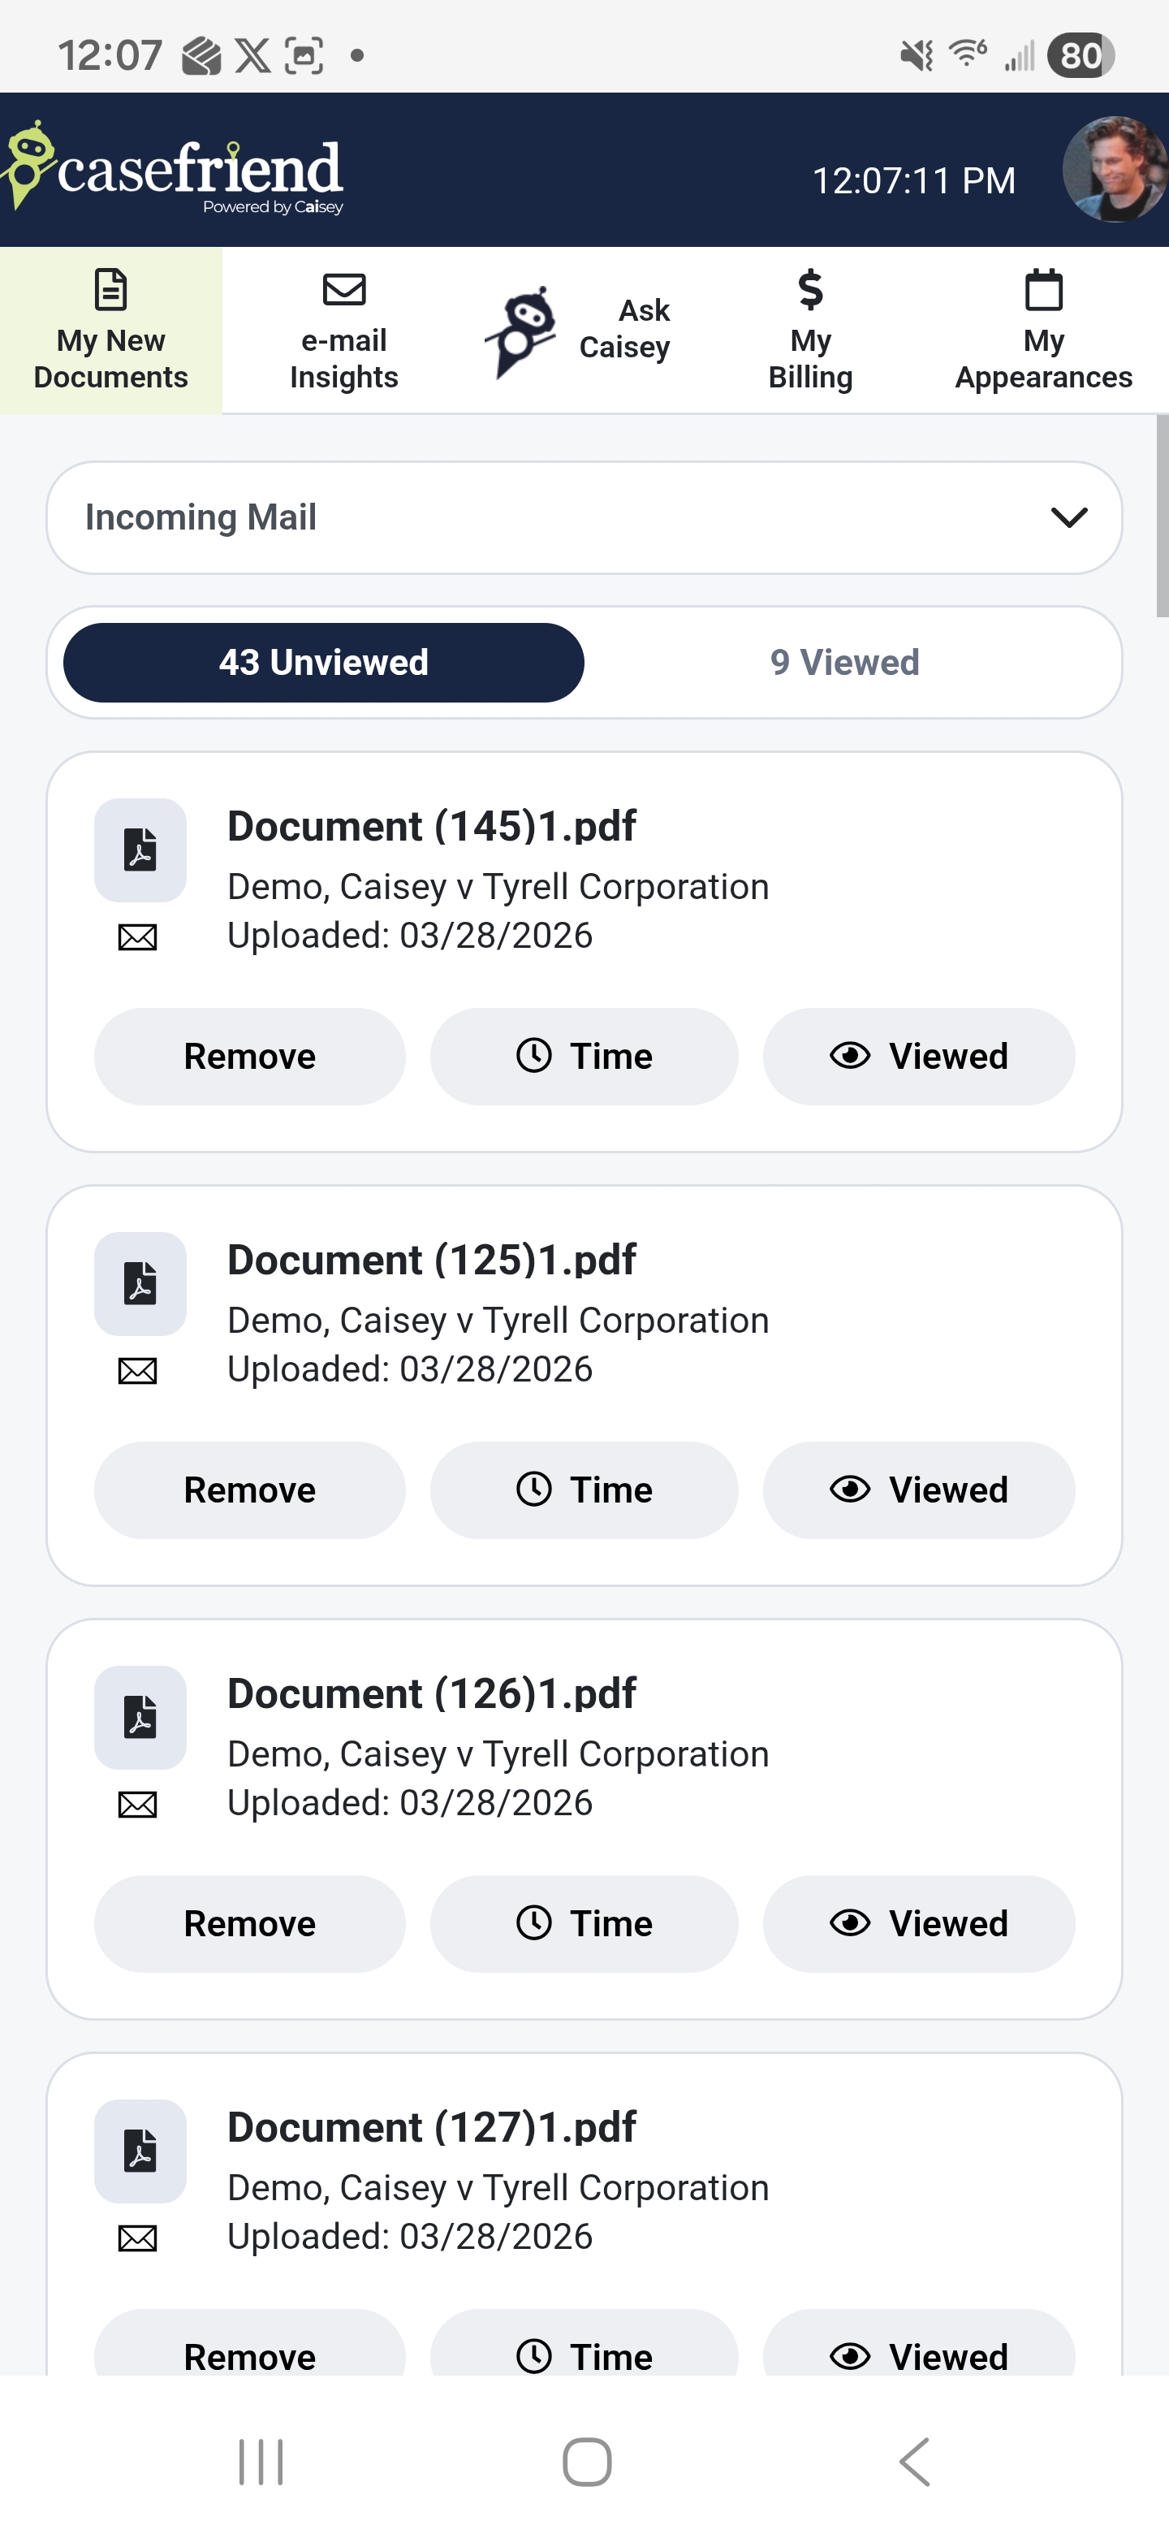Click the Incoming Mail chevron arrow
Screen dimensions: 1169x2534
pos(1068,517)
